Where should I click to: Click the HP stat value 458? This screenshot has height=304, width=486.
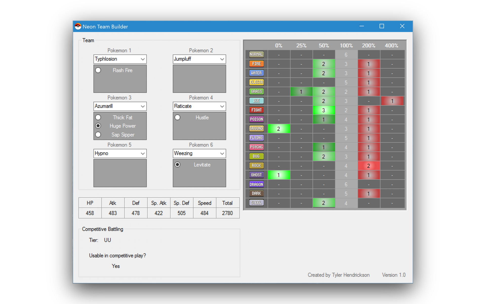[x=90, y=213]
